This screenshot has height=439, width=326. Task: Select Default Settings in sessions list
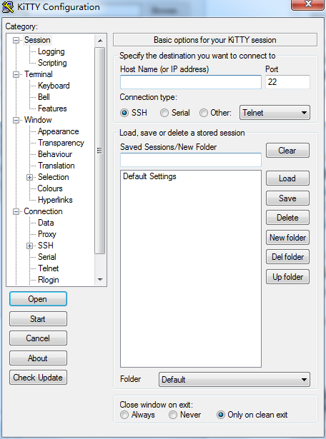tap(149, 176)
